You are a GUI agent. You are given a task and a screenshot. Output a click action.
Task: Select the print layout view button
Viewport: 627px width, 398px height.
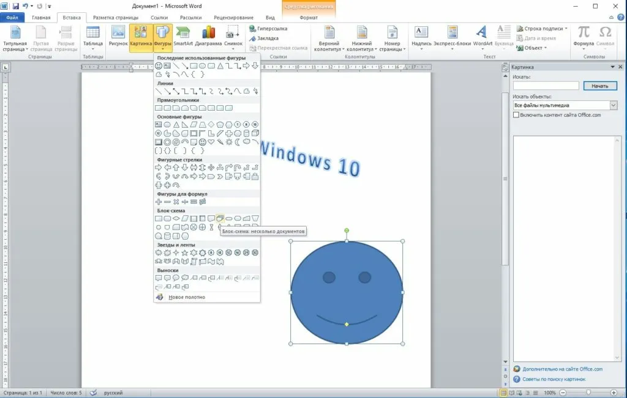(504, 392)
